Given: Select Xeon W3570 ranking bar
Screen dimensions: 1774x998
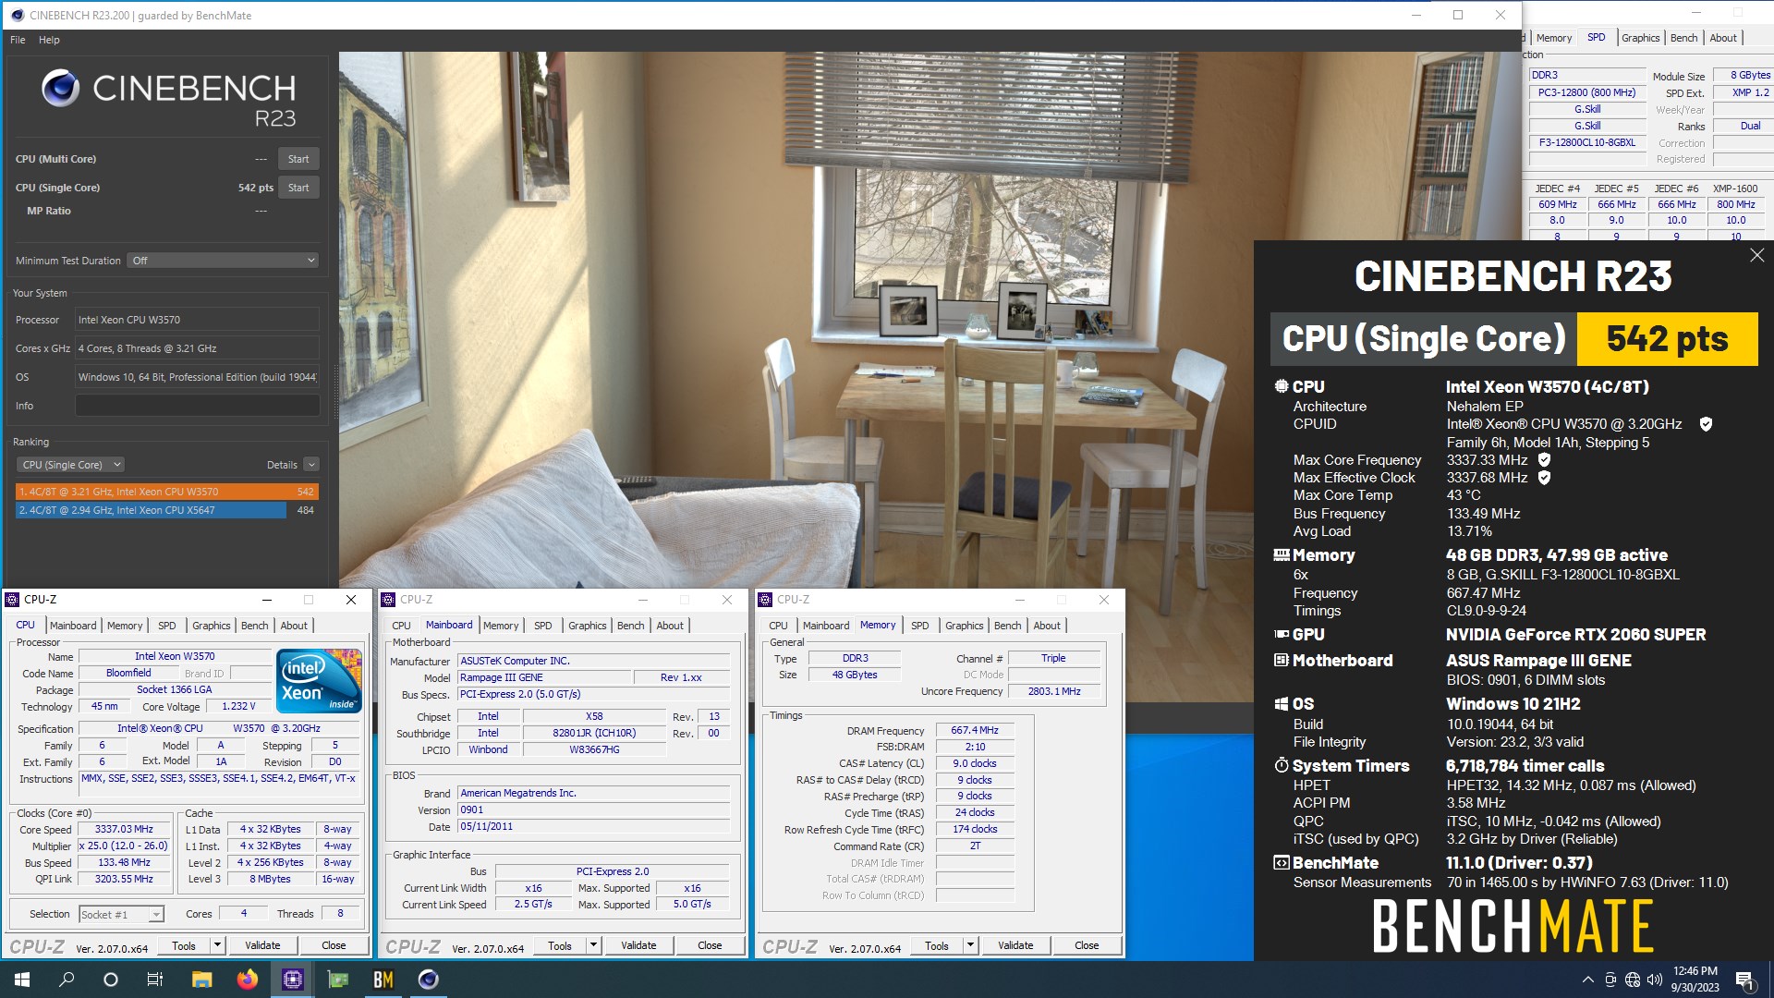Looking at the screenshot, I should click(167, 492).
